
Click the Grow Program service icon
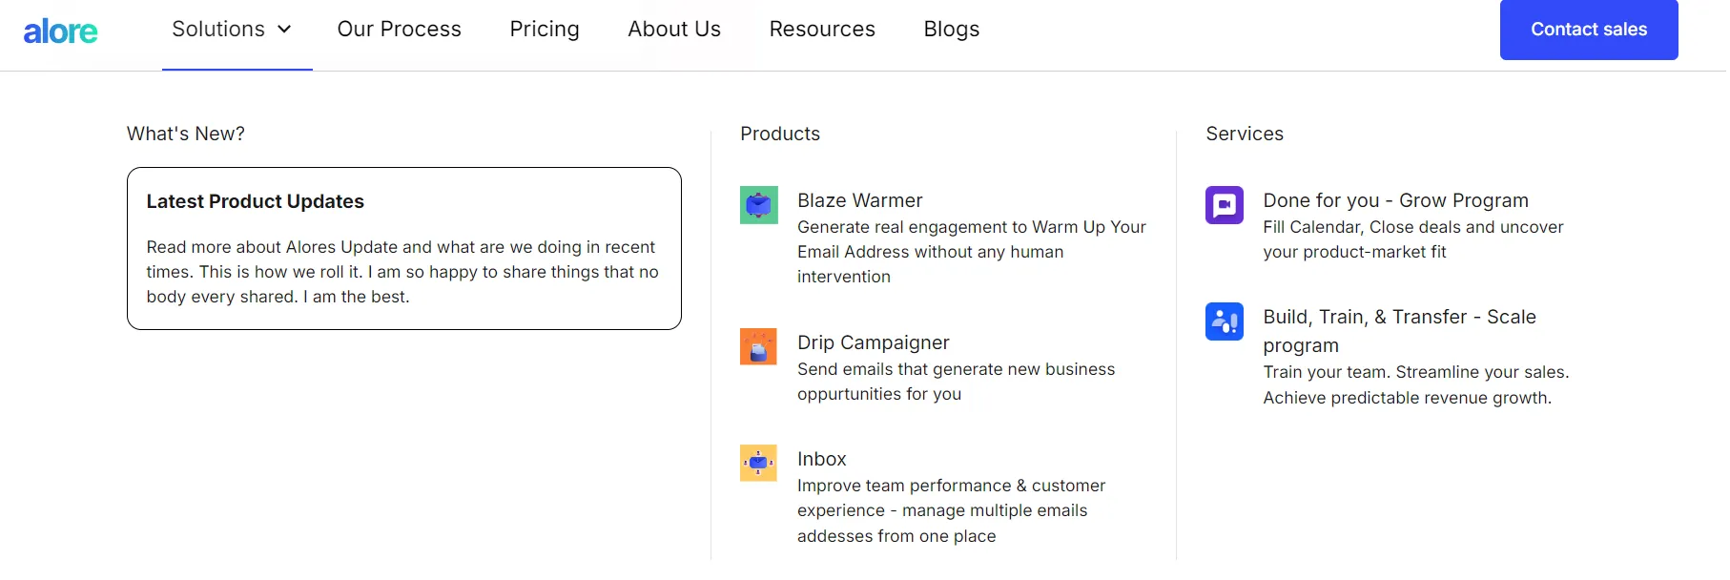click(1224, 205)
